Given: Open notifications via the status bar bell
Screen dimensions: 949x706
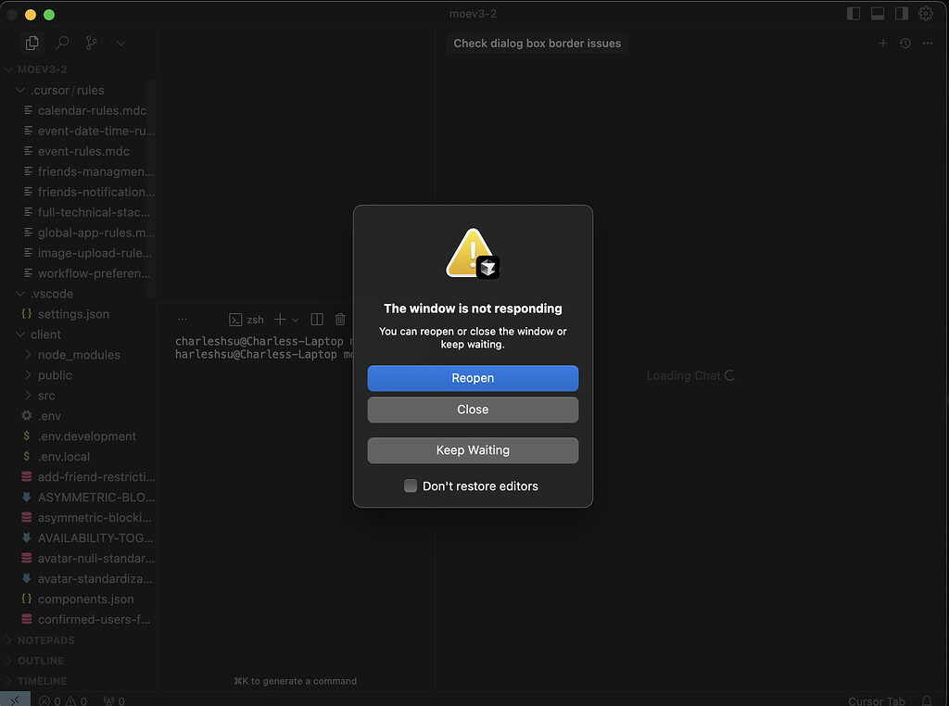Looking at the screenshot, I should [926, 700].
